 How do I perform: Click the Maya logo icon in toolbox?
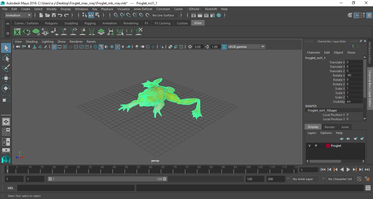[6, 159]
